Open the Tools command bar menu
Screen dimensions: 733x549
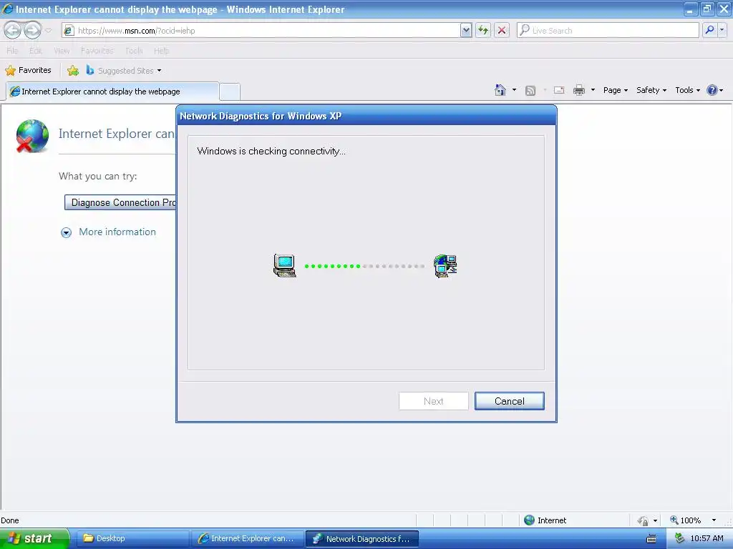[x=687, y=90]
